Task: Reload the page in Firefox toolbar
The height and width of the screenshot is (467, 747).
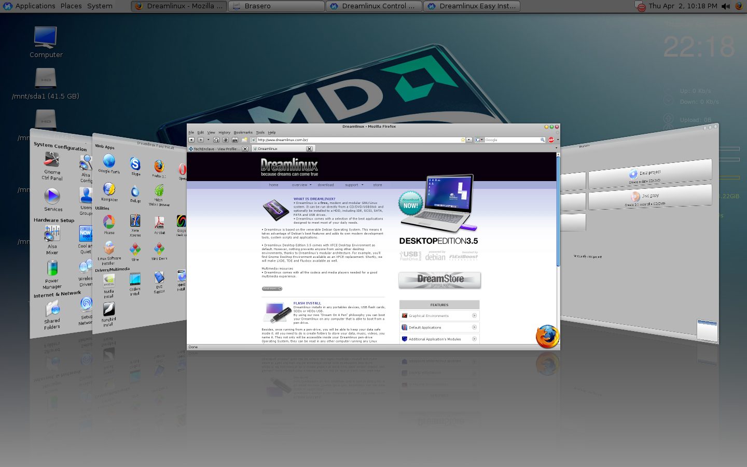Action: 216,140
